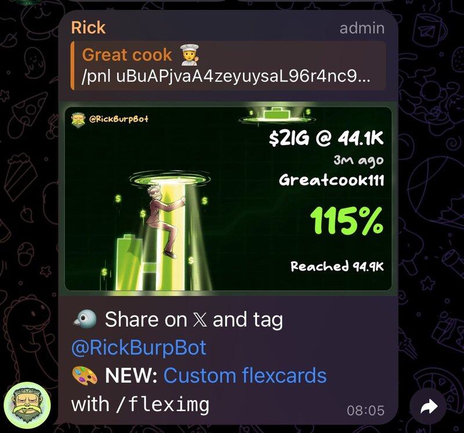Image resolution: width=464 pixels, height=433 pixels.
Task: Click the X logo in message
Action: (x=200, y=320)
